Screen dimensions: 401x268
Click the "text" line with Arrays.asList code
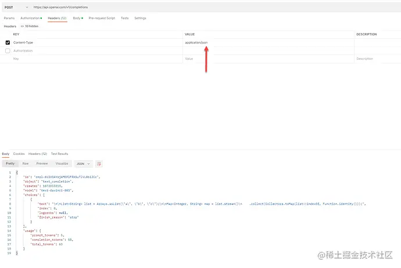(x=202, y=204)
